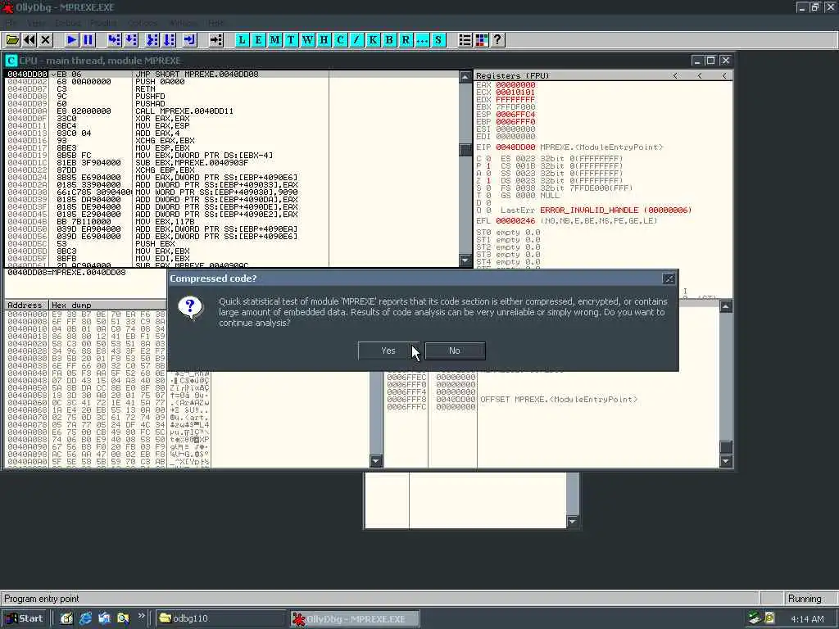Click stack pane scroll down arrow
839x629 pixels.
[x=726, y=461]
